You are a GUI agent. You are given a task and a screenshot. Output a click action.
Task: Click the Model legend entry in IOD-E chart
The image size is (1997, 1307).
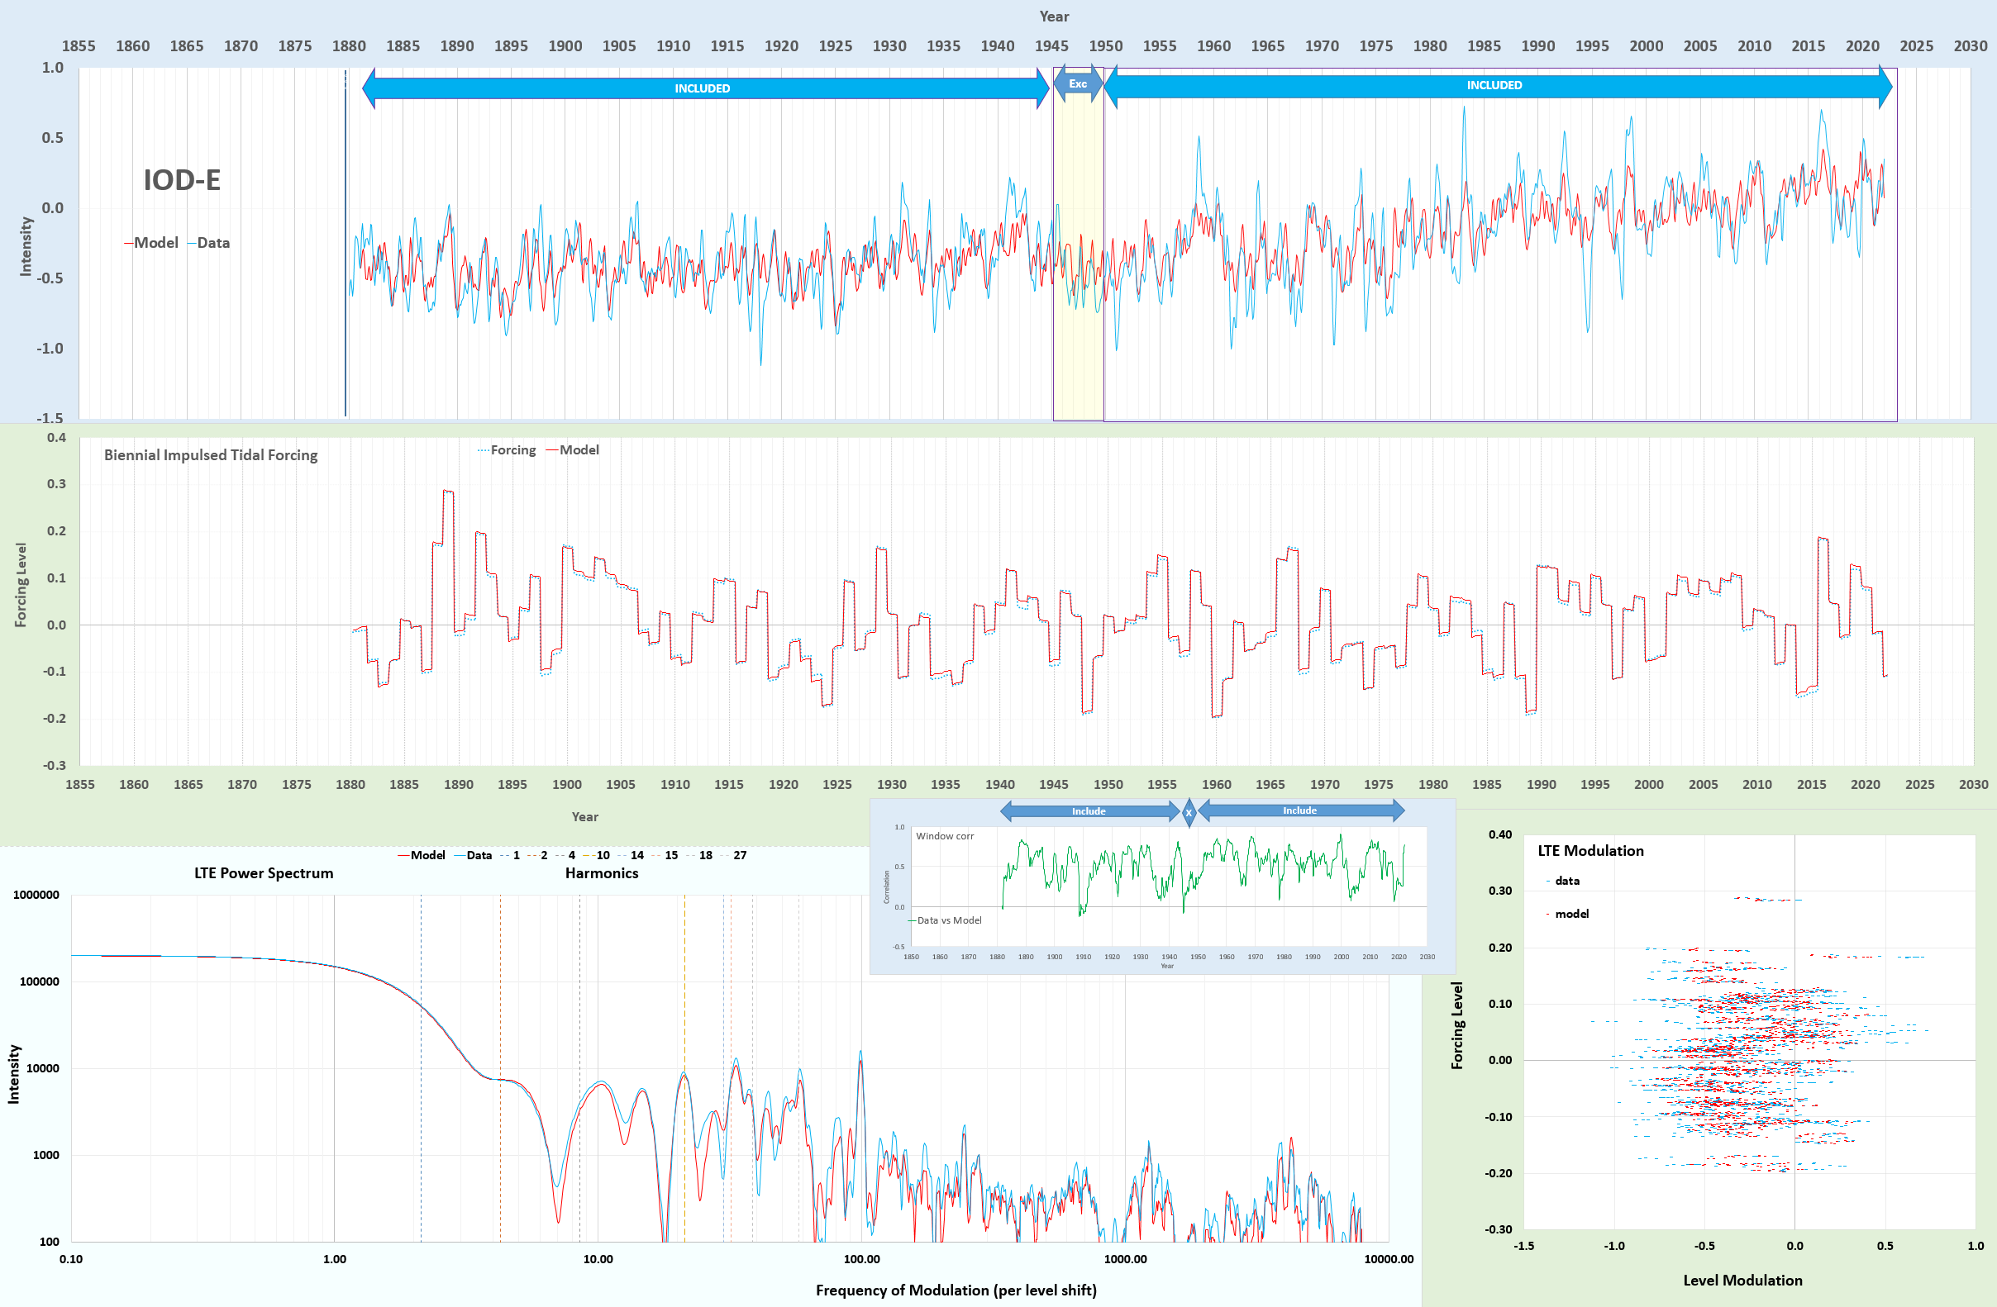(155, 242)
